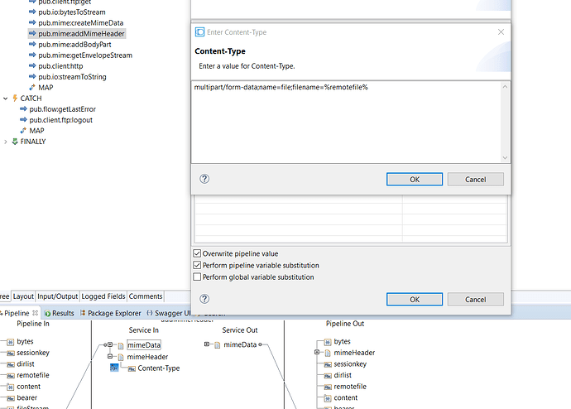Expand the FINALLY block
Screen dimensions: 571x409
[6, 142]
